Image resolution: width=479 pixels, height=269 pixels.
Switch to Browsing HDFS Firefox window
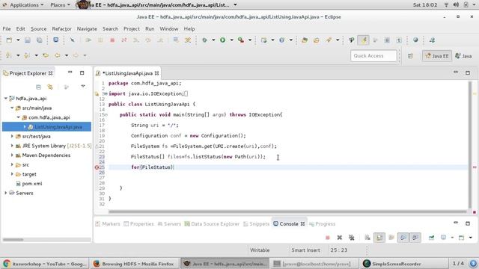tap(133, 264)
